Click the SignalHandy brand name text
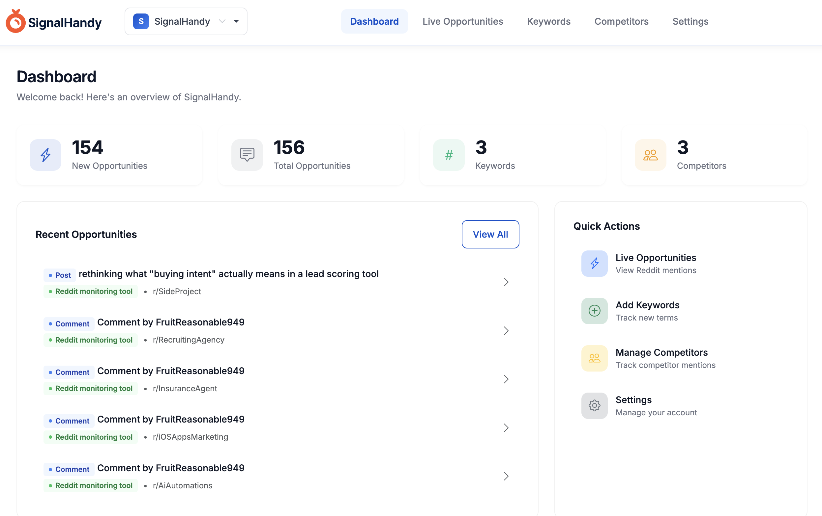Viewport: 822px width, 516px height. [65, 22]
